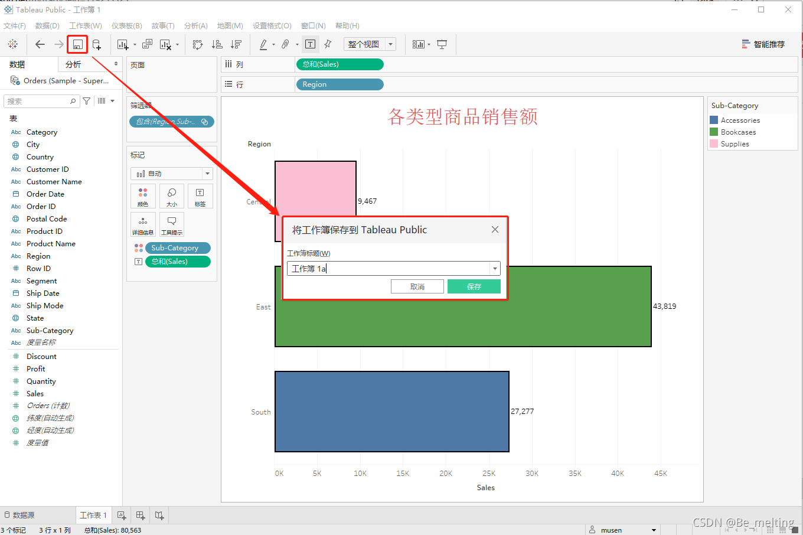Screen dimensions: 803x535
Task: Open the Analysis menu
Action: pos(196,26)
